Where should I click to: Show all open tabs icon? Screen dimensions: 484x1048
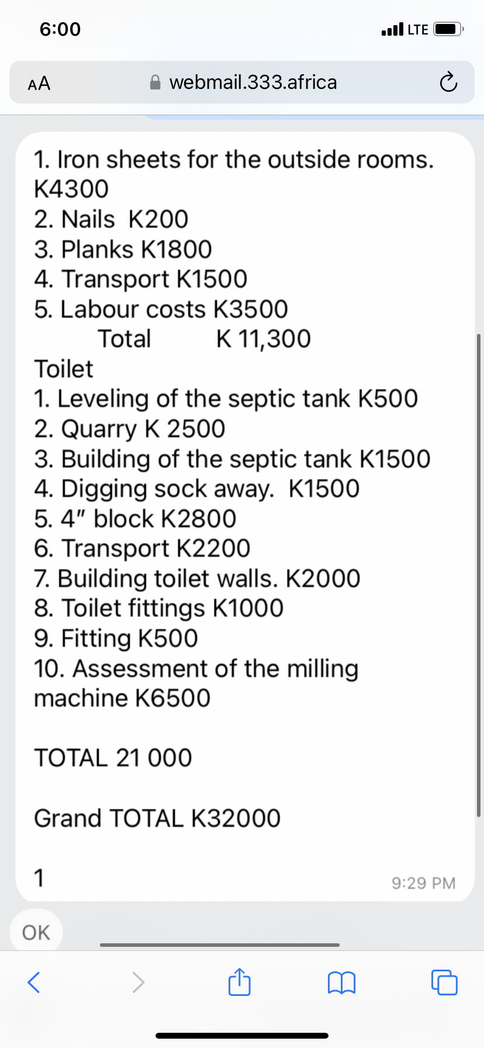coord(444,982)
